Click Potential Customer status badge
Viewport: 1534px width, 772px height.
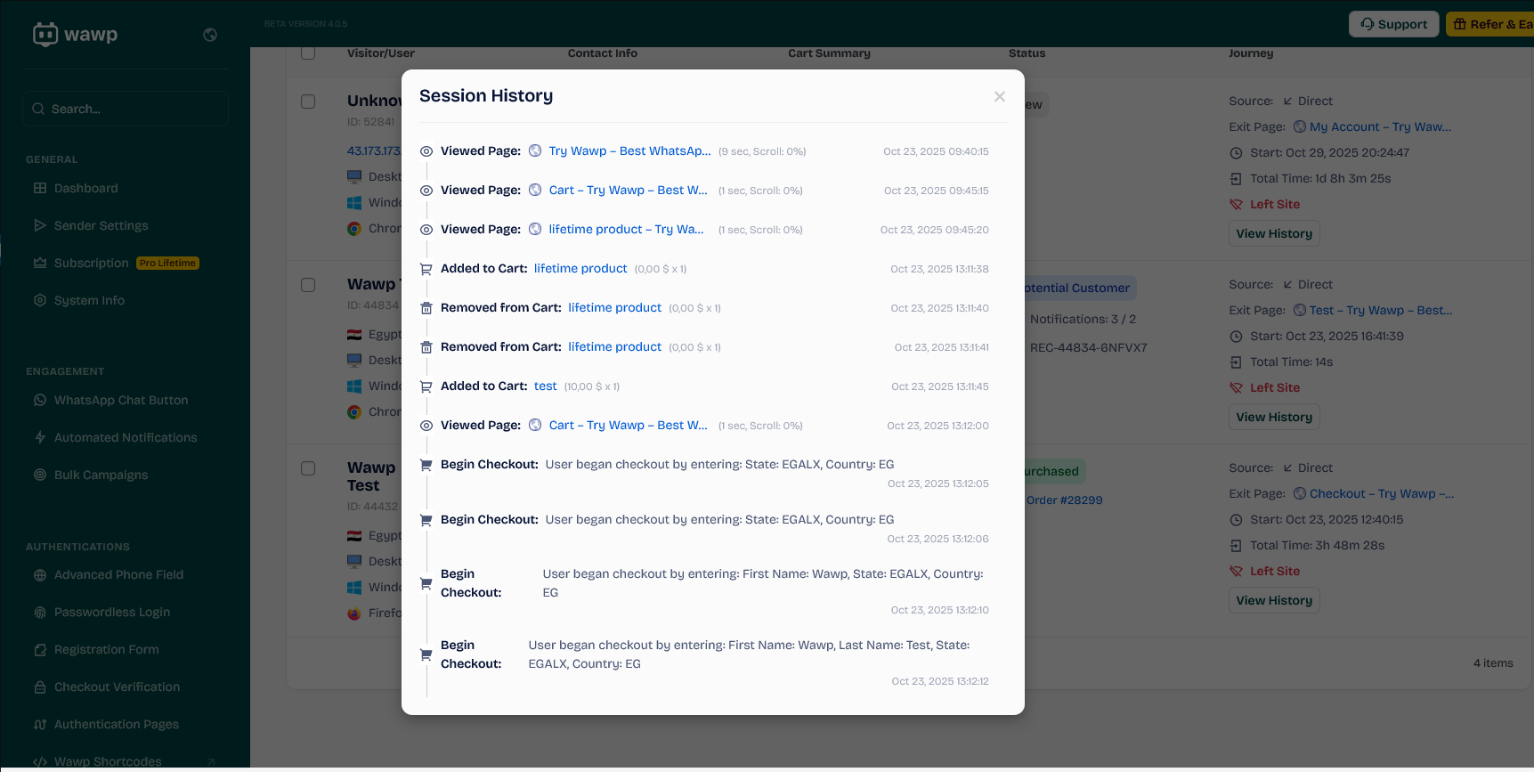[1077, 288]
